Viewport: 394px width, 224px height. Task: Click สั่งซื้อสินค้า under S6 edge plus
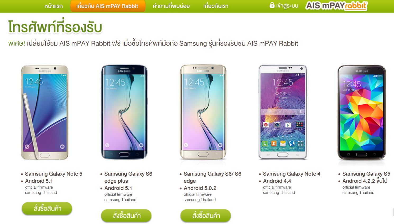tap(126, 216)
